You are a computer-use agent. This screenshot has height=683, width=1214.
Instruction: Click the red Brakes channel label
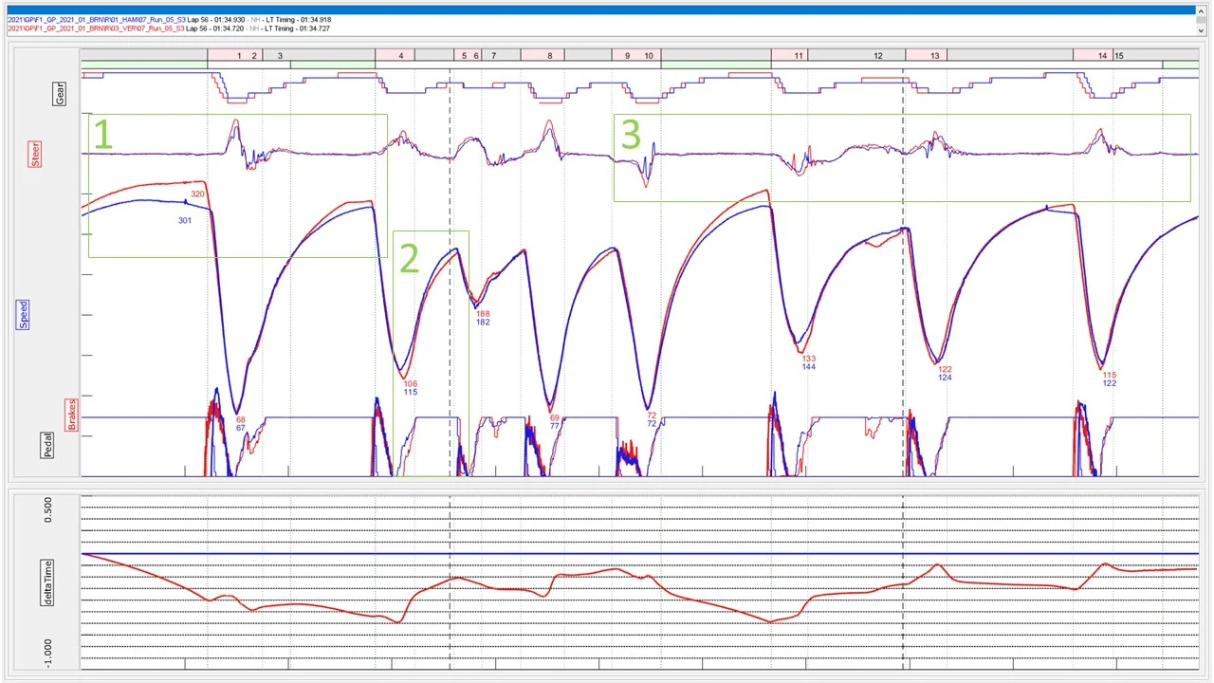click(x=70, y=414)
